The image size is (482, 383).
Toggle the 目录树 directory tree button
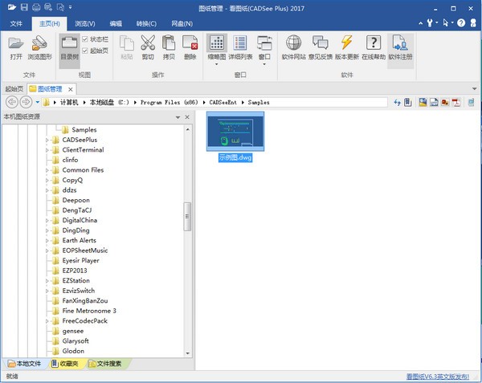pos(69,47)
